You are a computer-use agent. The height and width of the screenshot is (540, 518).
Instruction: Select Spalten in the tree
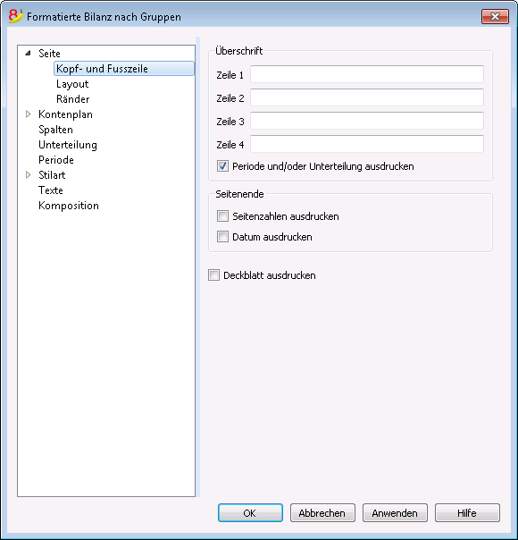55,130
